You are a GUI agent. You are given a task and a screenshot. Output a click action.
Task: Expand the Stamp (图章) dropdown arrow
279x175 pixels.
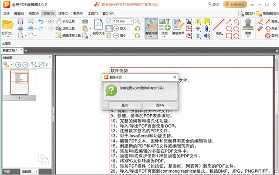[248, 37]
